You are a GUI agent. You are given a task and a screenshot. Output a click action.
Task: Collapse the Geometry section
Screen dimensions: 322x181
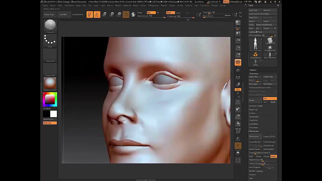click(x=254, y=74)
